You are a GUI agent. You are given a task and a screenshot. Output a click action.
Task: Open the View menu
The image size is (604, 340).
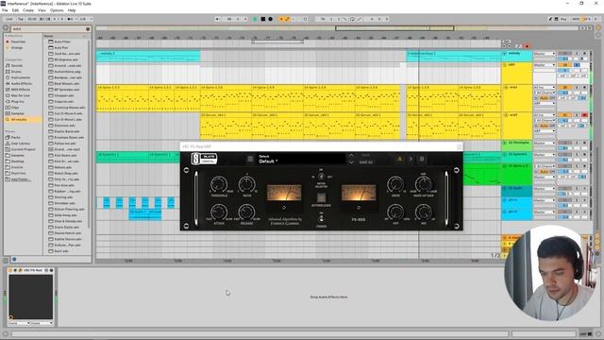(42, 10)
